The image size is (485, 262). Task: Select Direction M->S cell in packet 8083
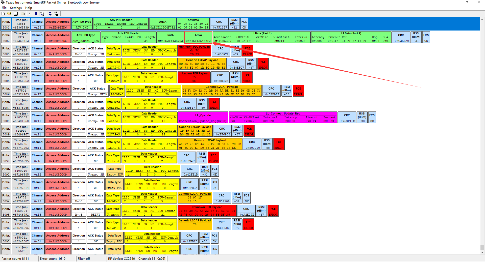pyautogui.click(x=79, y=51)
